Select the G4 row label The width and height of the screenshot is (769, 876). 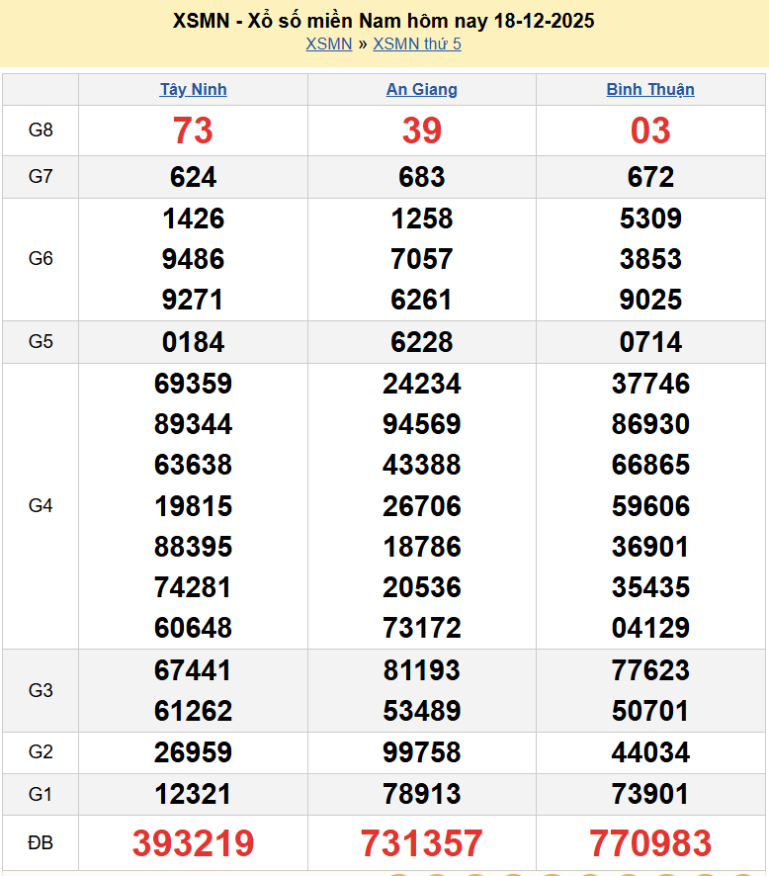pos(41,506)
